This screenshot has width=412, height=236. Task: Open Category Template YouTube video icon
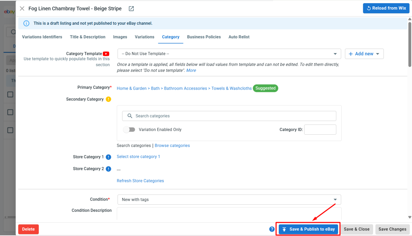[106, 54]
